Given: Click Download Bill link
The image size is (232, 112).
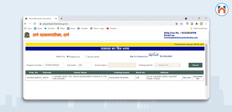Looking at the screenshot, I should (x=198, y=78).
